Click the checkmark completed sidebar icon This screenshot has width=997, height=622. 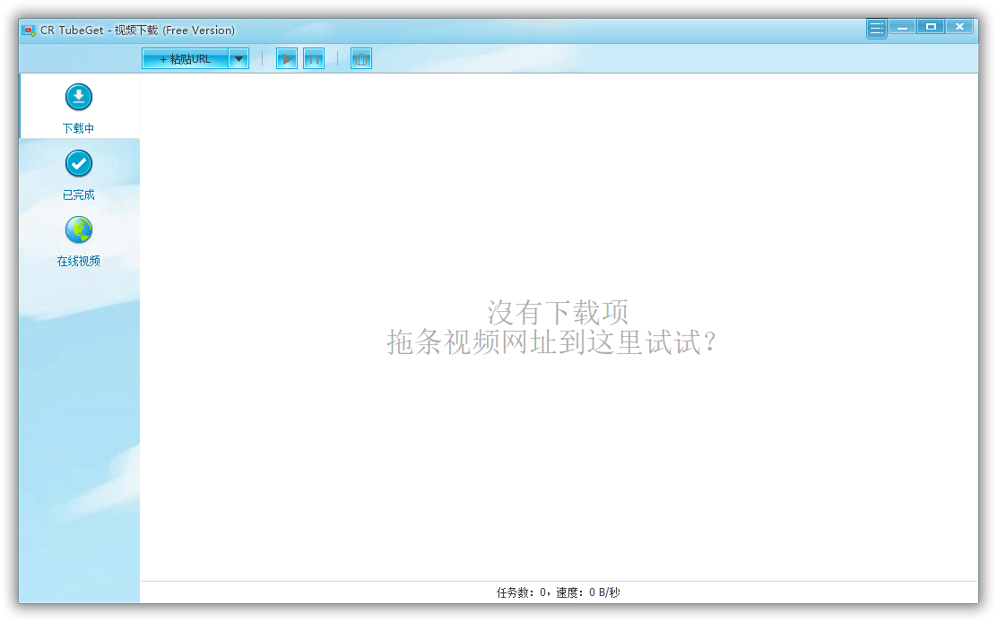[x=79, y=163]
